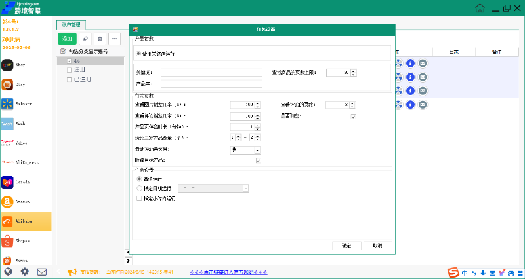Adjust the product count maximum spinner showing 2
Image resolution: width=525 pixels, height=279 pixels.
click(257, 138)
